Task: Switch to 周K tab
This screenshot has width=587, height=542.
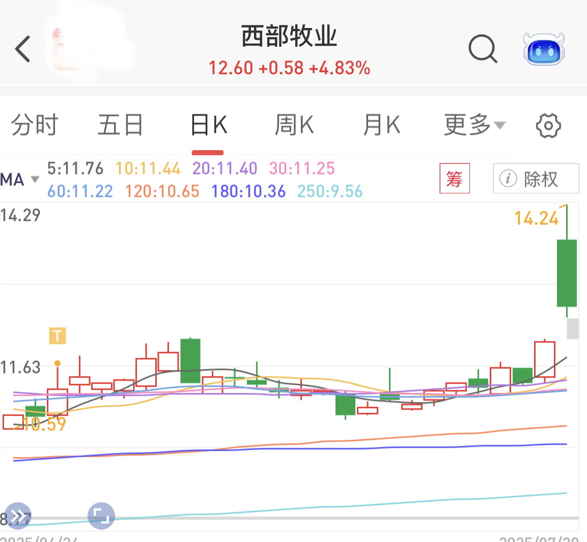Action: [x=294, y=125]
